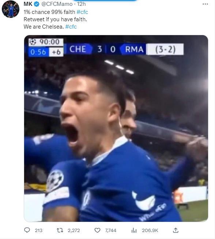
Task: Click the 213 replies count
Action: tap(38, 230)
